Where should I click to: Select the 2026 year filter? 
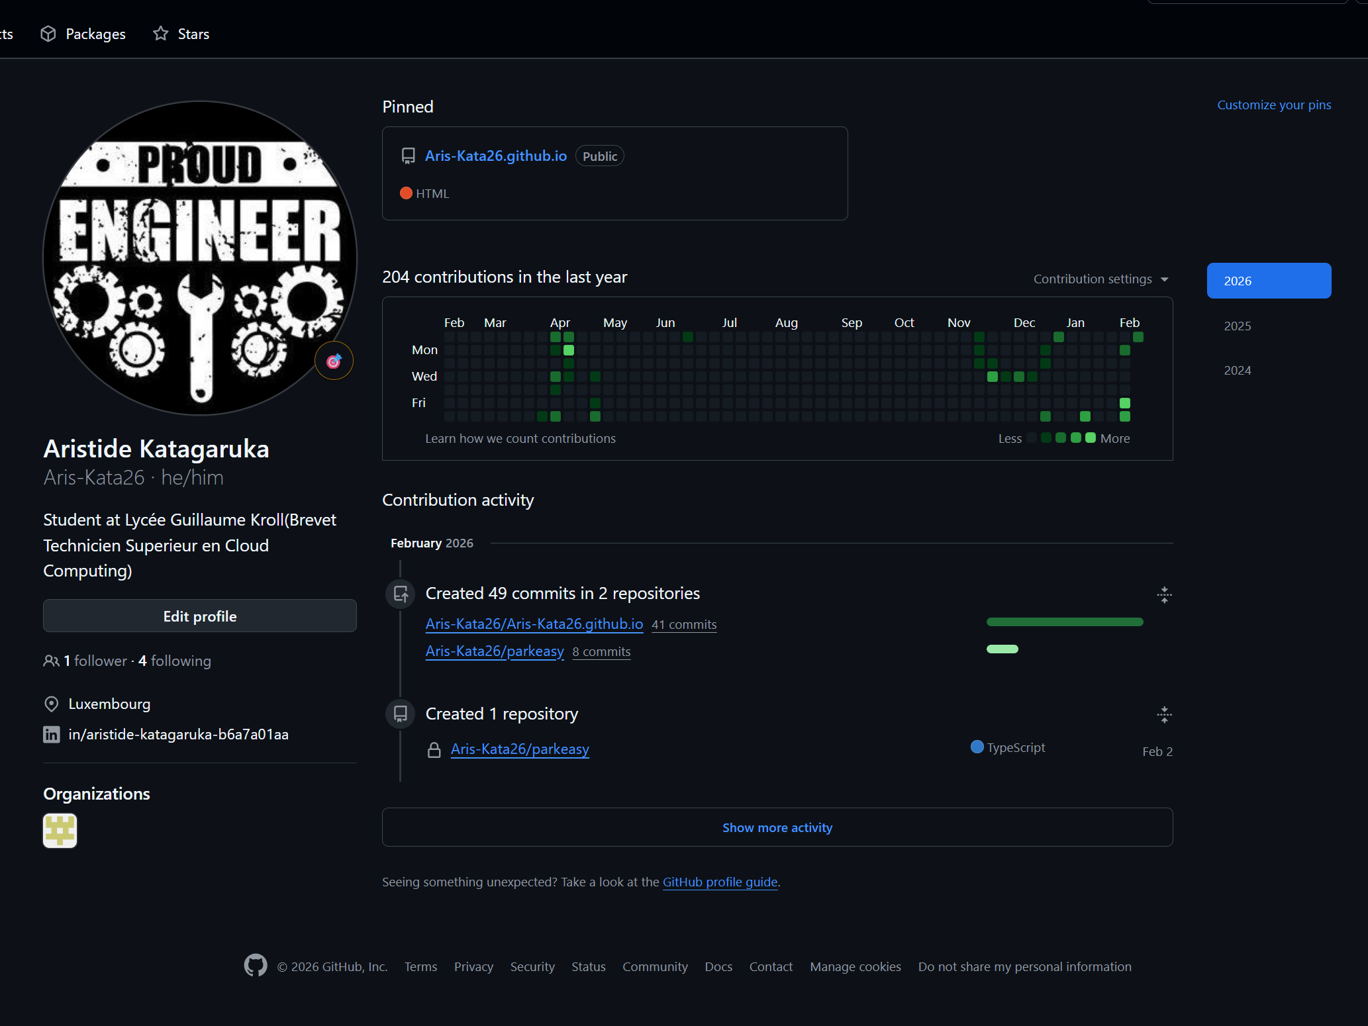1269,281
